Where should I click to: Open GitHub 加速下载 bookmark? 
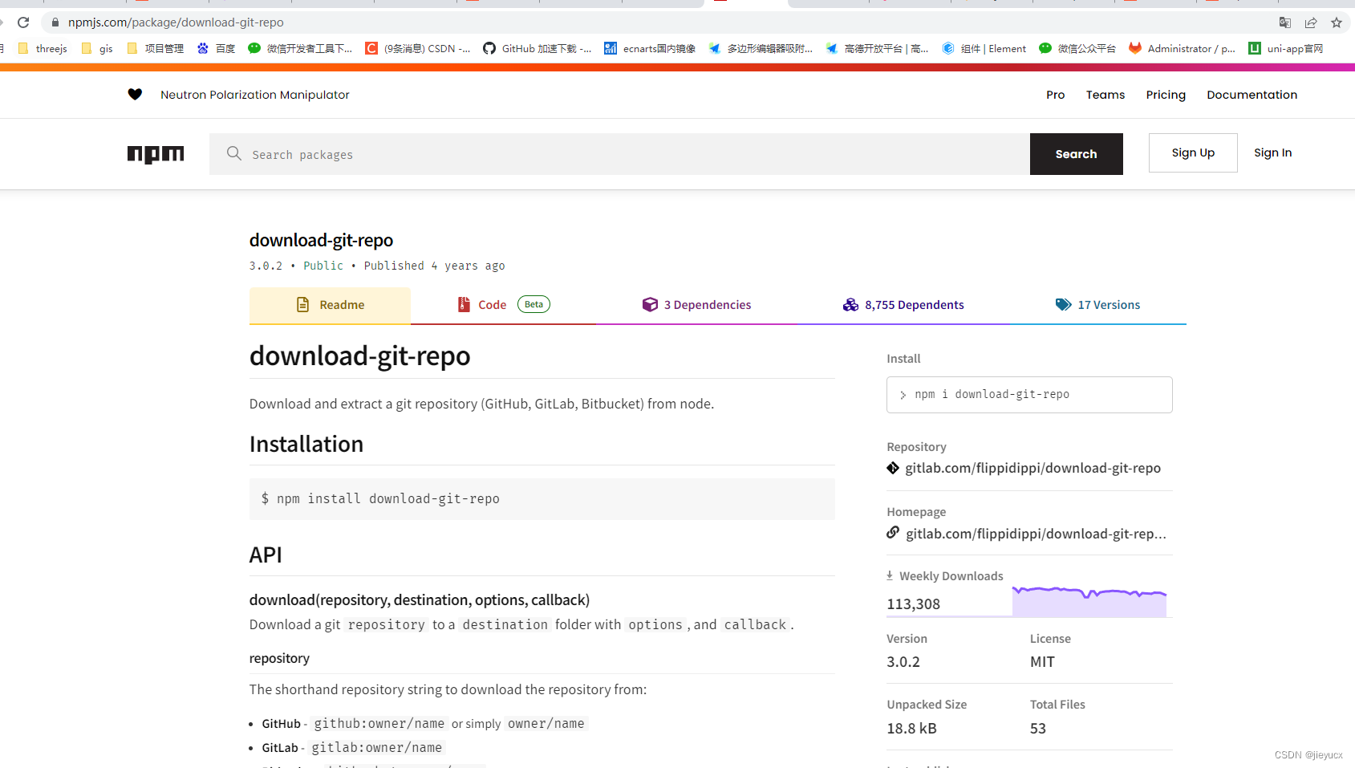(537, 48)
